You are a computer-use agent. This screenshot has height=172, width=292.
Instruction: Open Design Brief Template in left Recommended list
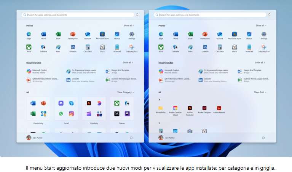pos(120,71)
